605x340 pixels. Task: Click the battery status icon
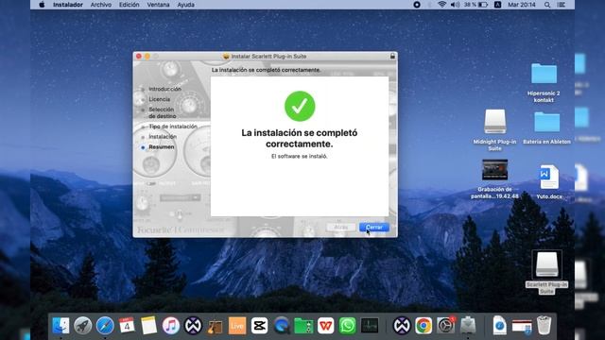point(483,5)
